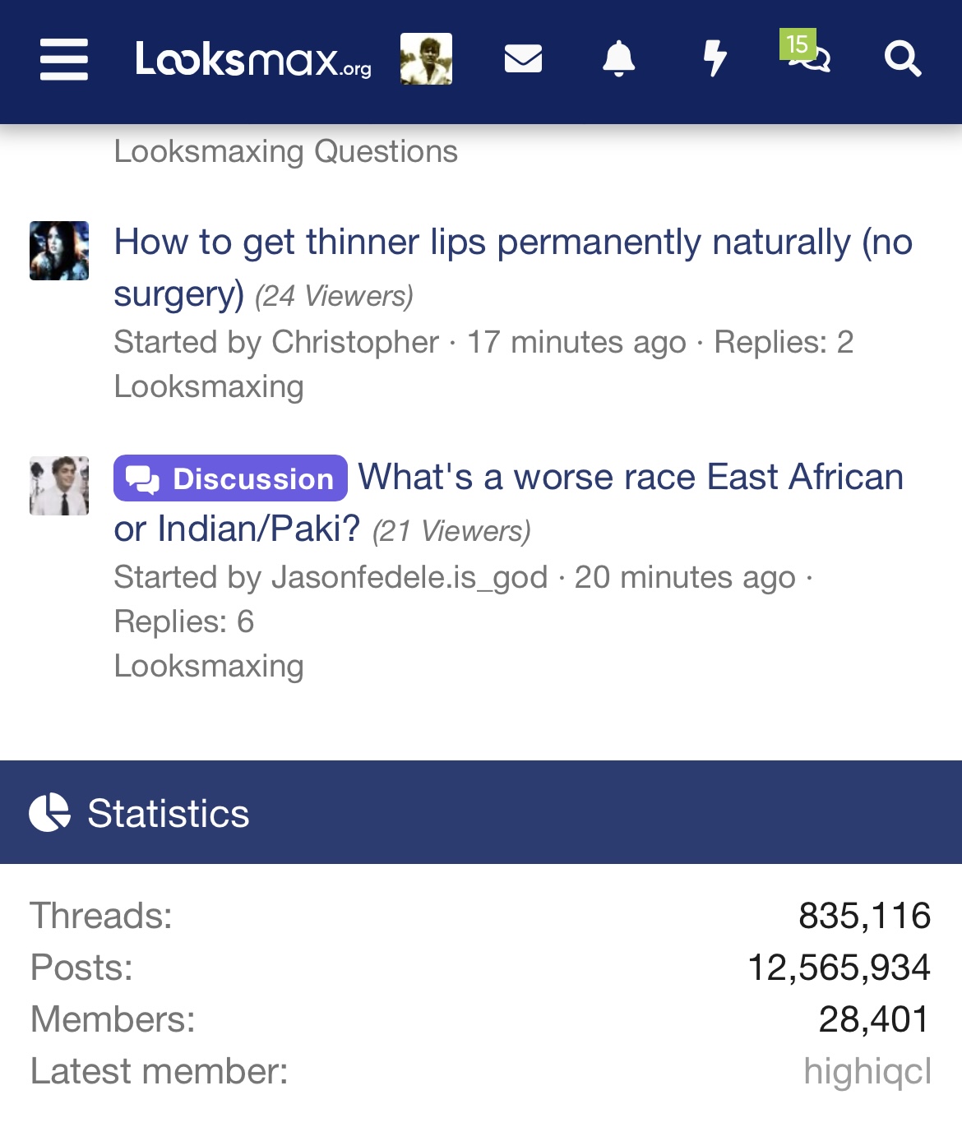The width and height of the screenshot is (962, 1141).
Task: View the profile of thread starter Christopher
Action: (x=355, y=342)
